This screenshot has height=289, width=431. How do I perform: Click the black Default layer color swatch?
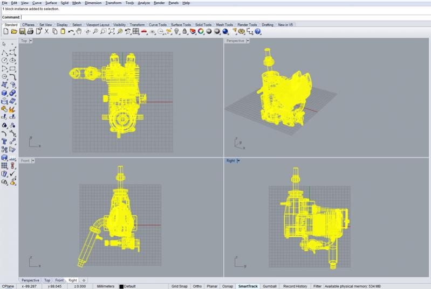pyautogui.click(x=121, y=286)
